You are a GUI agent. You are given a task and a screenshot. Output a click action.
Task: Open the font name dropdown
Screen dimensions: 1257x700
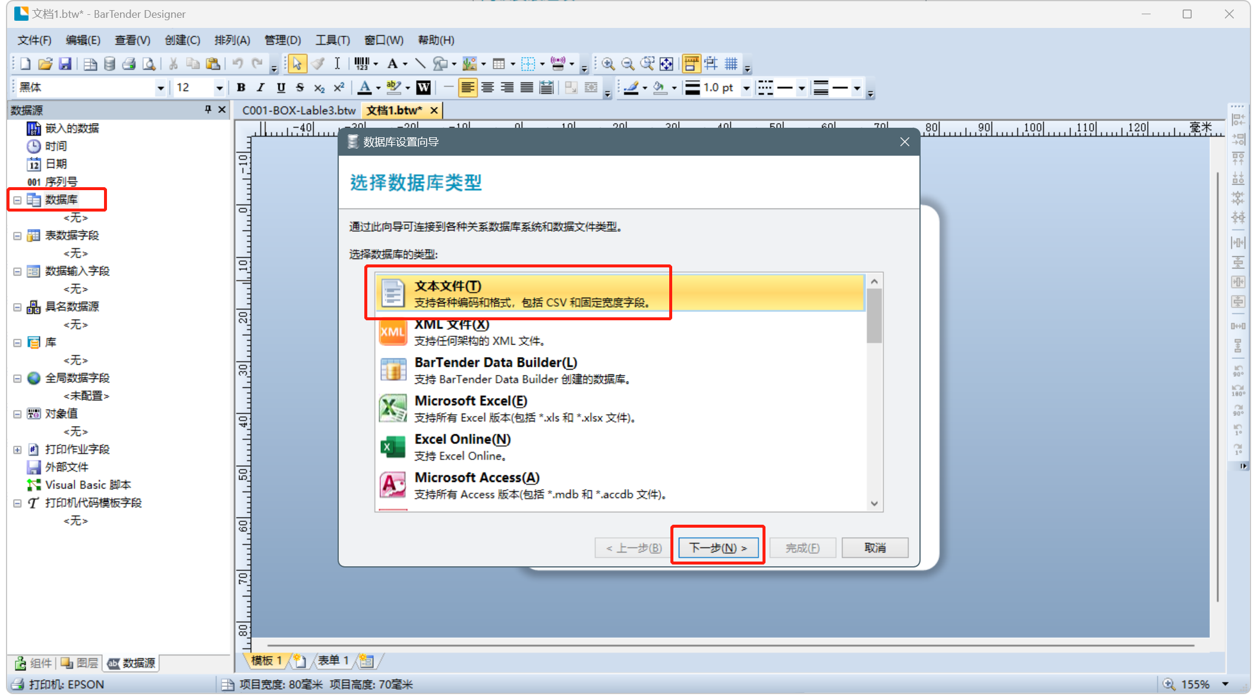click(x=160, y=88)
